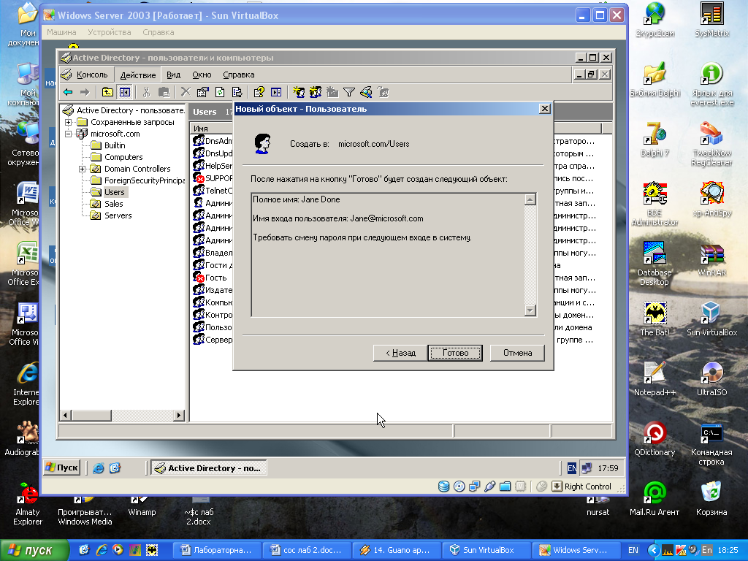Viewport: 748px width, 561px height.
Task: Select the Computers folder in tree
Action: 123,158
